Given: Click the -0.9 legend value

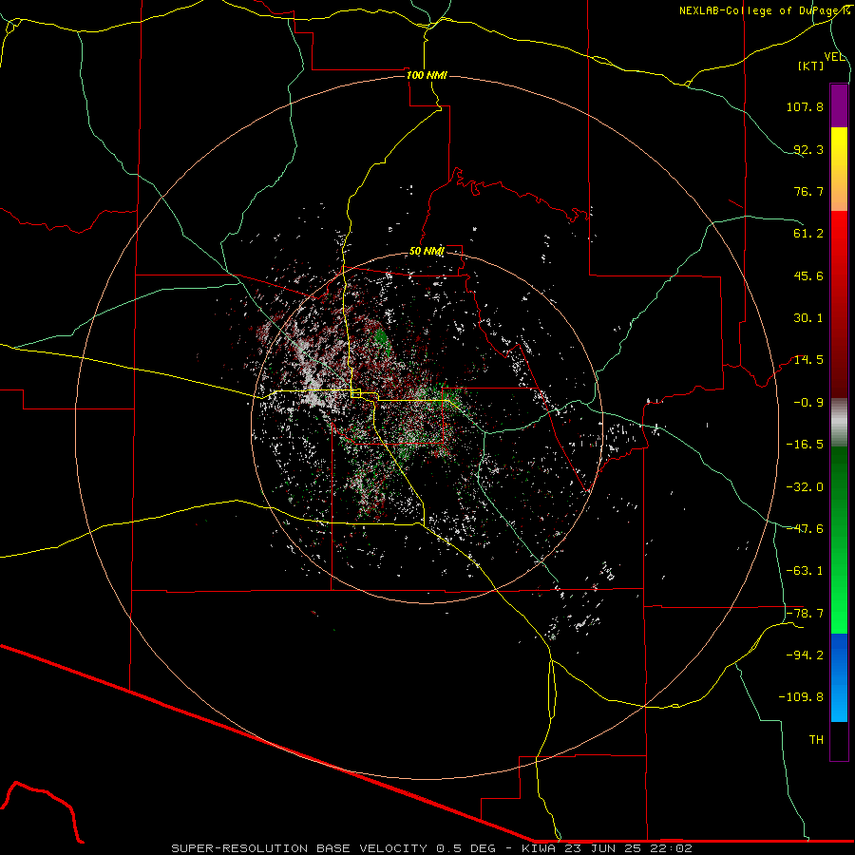Looking at the screenshot, I should (x=808, y=403).
